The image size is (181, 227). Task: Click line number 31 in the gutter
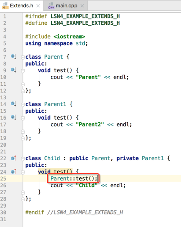tap(3, 219)
